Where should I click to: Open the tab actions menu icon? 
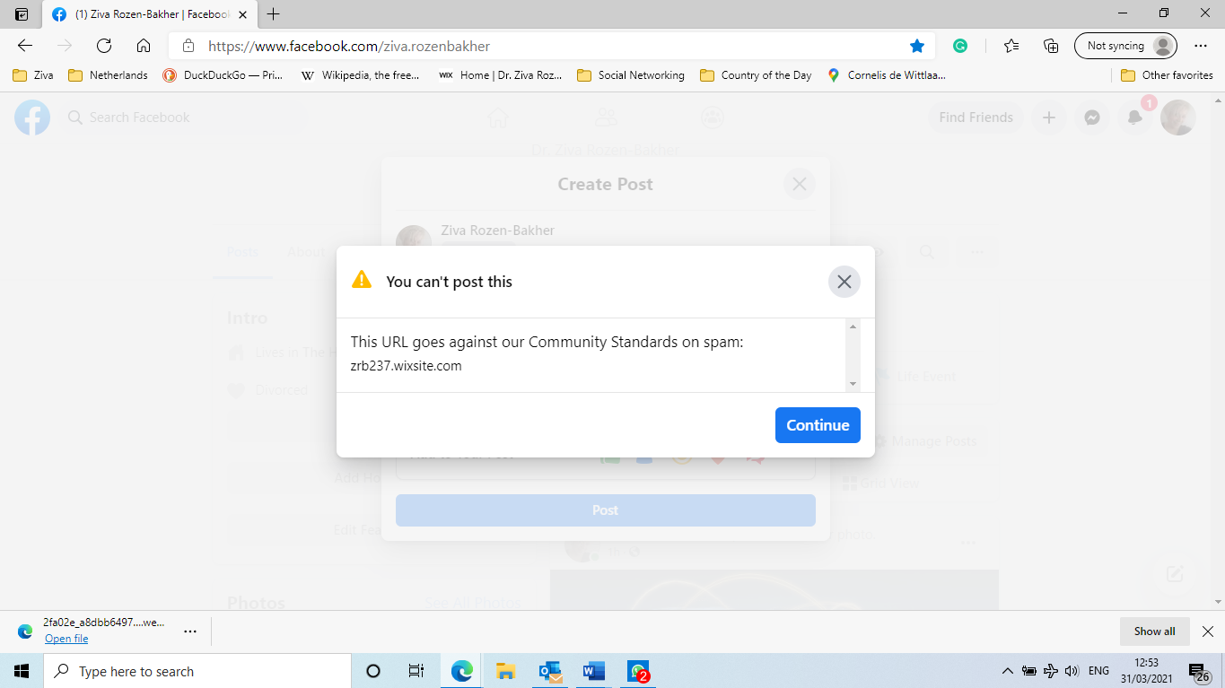tap(22, 14)
